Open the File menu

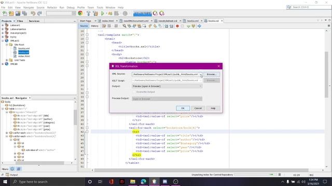click(x=3, y=7)
